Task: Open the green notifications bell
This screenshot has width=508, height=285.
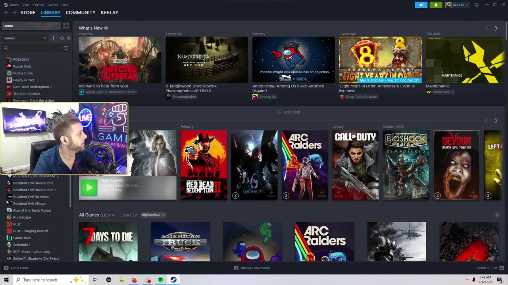Action: pyautogui.click(x=436, y=5)
